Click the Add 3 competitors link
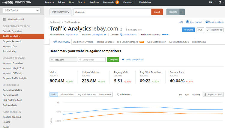This screenshot has height=128, width=225. click(x=133, y=59)
